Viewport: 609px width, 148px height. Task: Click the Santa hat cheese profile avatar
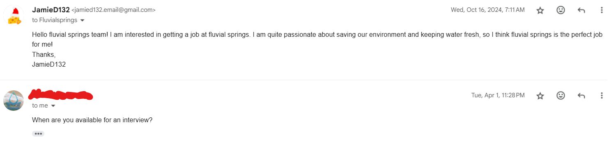[x=14, y=16]
